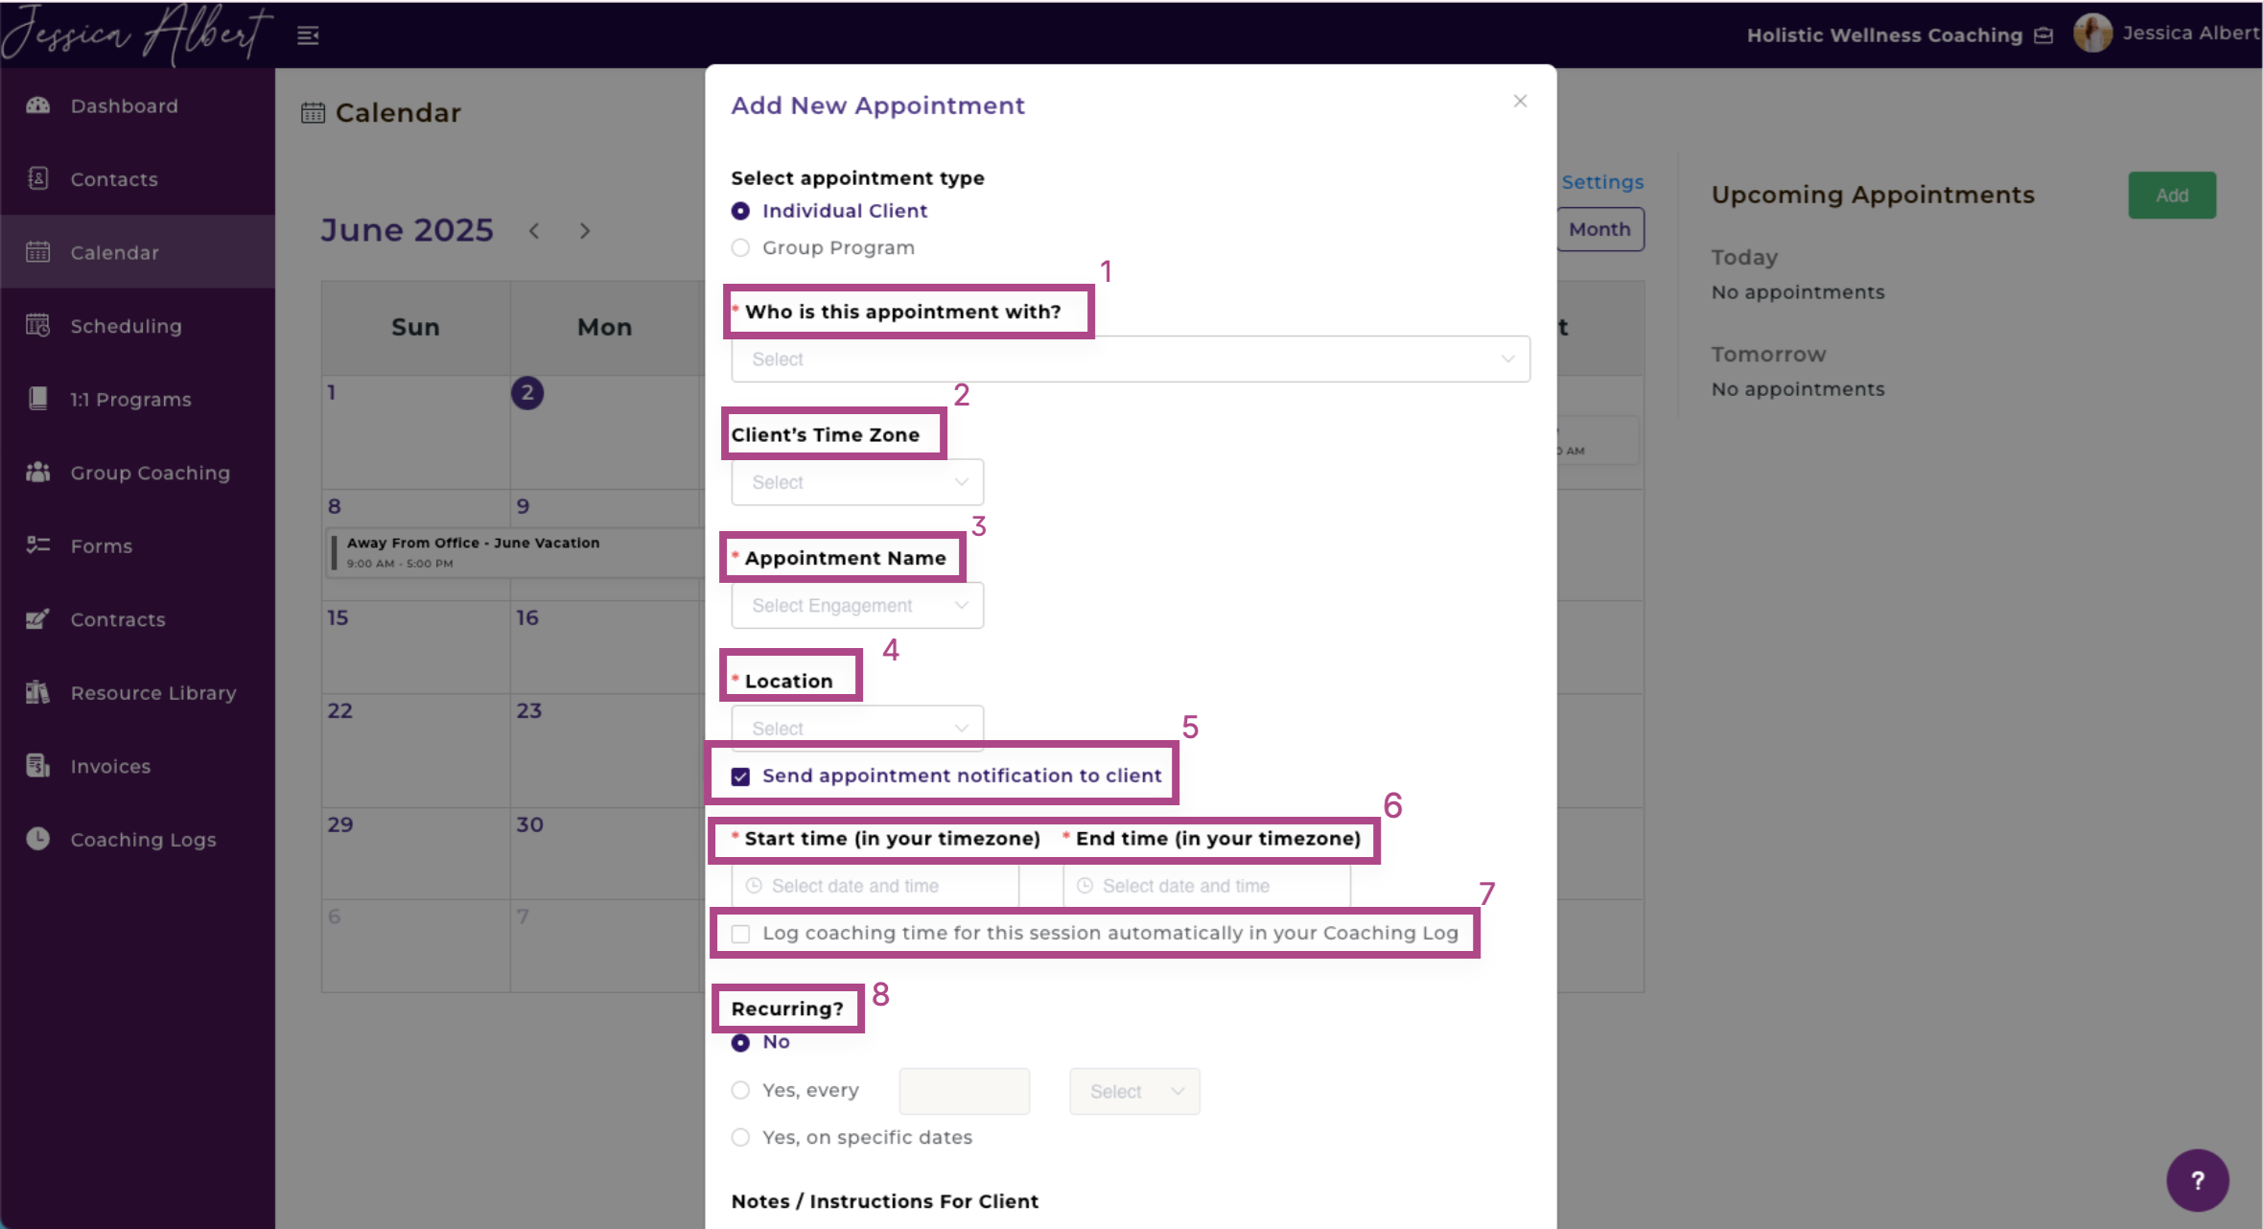Select 'Yes, every' recurring option
The height and width of the screenshot is (1229, 2263).
(x=740, y=1090)
